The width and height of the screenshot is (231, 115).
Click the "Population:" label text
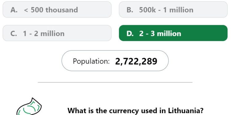(91, 61)
